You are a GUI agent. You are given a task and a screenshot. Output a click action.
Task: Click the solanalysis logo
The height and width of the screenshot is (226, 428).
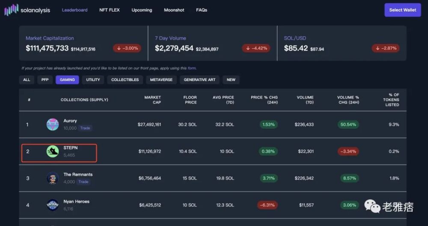(x=27, y=10)
